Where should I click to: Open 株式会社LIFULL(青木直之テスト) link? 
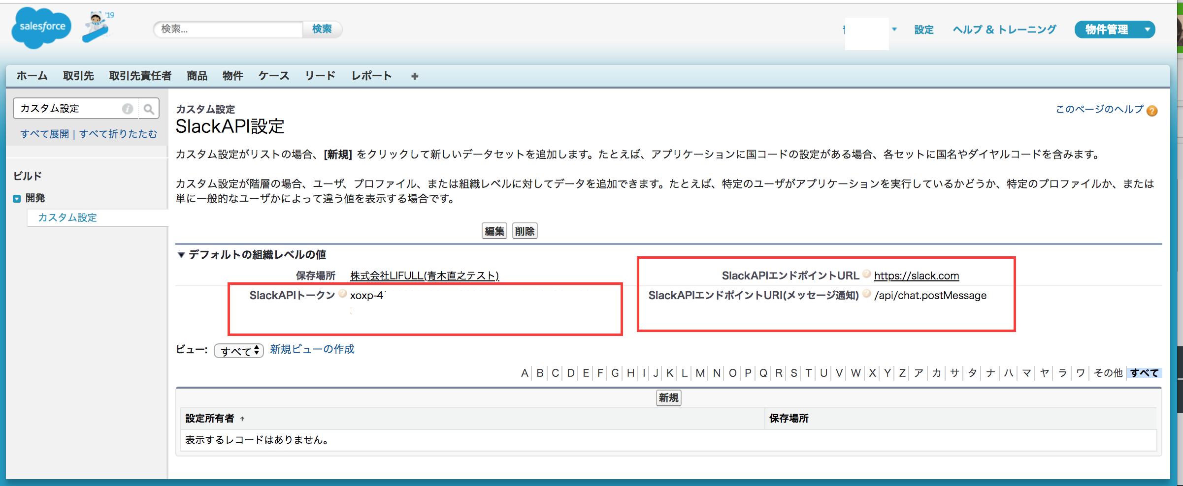[x=425, y=275]
